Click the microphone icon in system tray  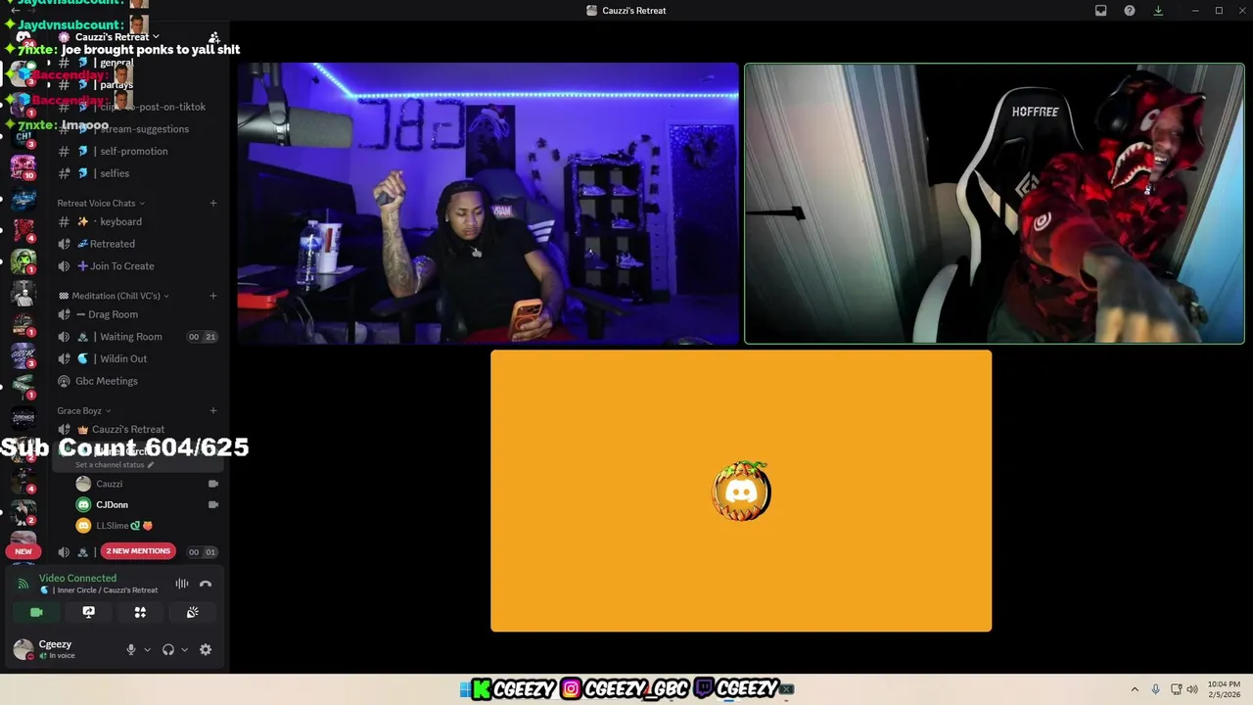click(1155, 689)
